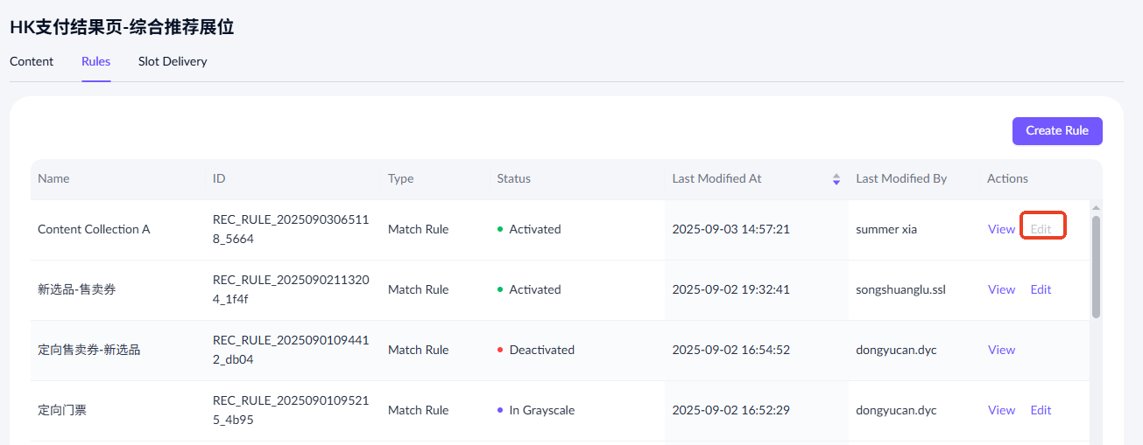The height and width of the screenshot is (445, 1143).
Task: Click the Last Modified At column header
Action: (x=716, y=178)
